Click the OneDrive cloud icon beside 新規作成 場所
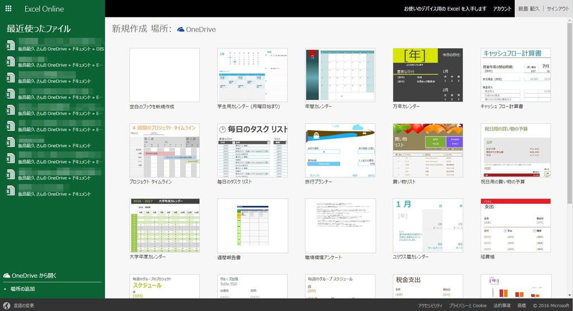The image size is (573, 311). [181, 29]
